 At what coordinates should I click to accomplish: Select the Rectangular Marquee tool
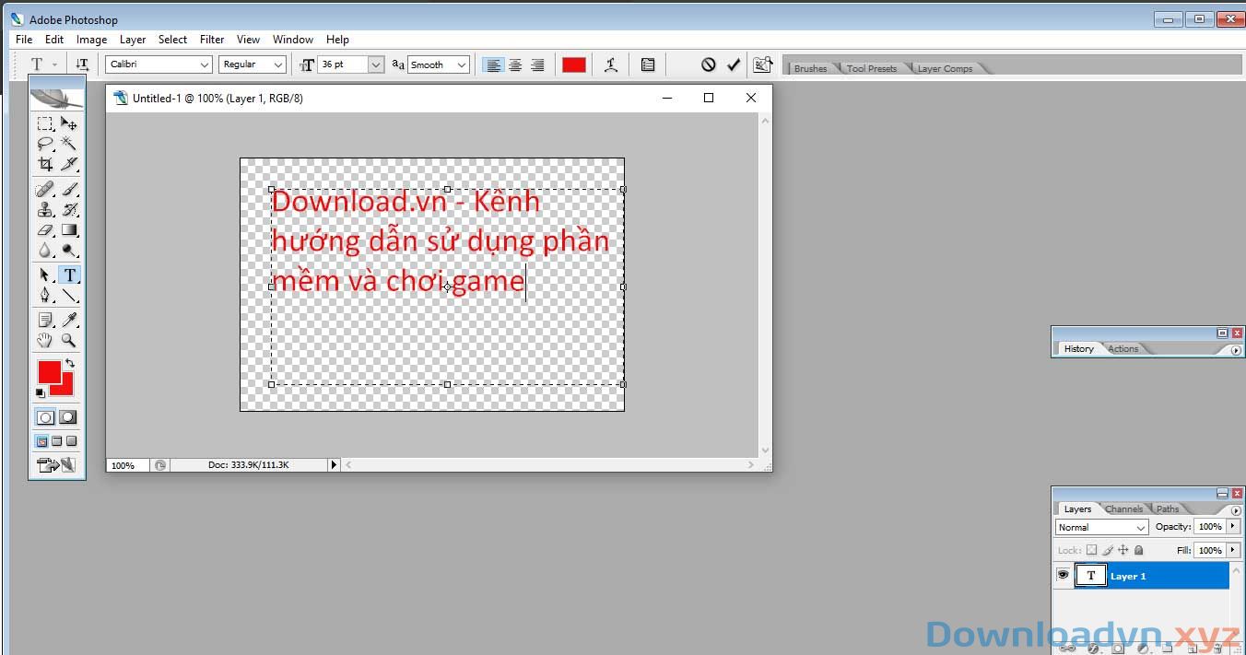tap(44, 123)
